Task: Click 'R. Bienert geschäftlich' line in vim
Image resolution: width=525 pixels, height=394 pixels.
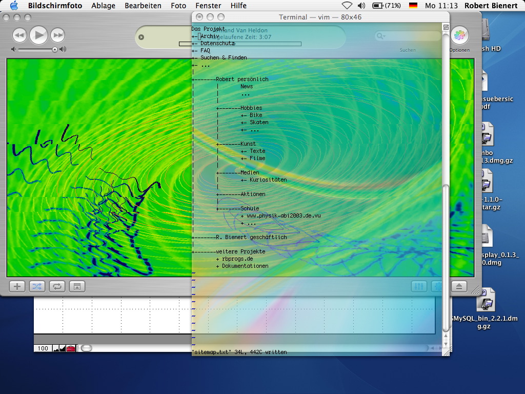Action: [x=251, y=237]
